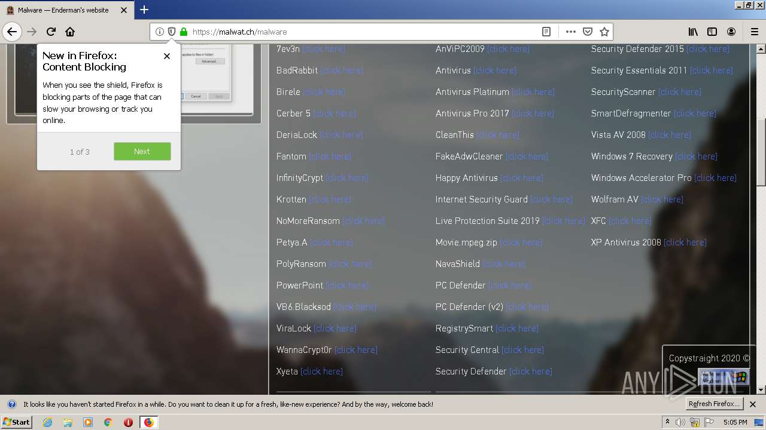The height and width of the screenshot is (430, 766).
Task: Open the NavaShield click here link
Action: click(x=504, y=264)
